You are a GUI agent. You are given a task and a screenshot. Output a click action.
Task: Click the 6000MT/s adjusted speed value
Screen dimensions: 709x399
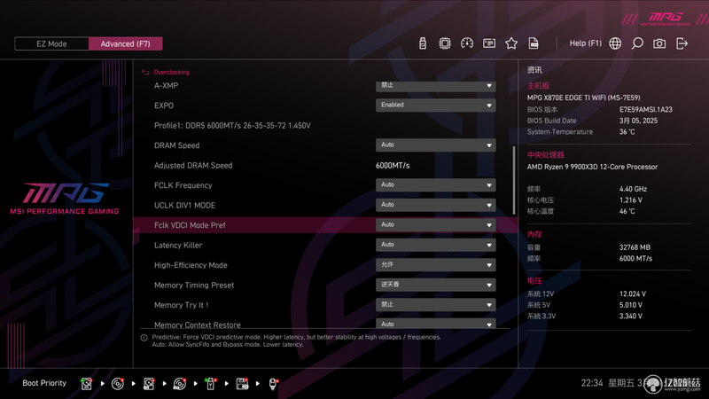393,166
